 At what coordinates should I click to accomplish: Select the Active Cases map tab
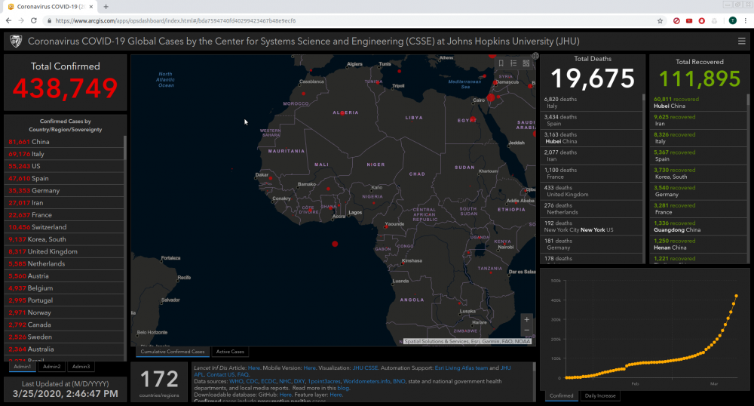(x=230, y=352)
